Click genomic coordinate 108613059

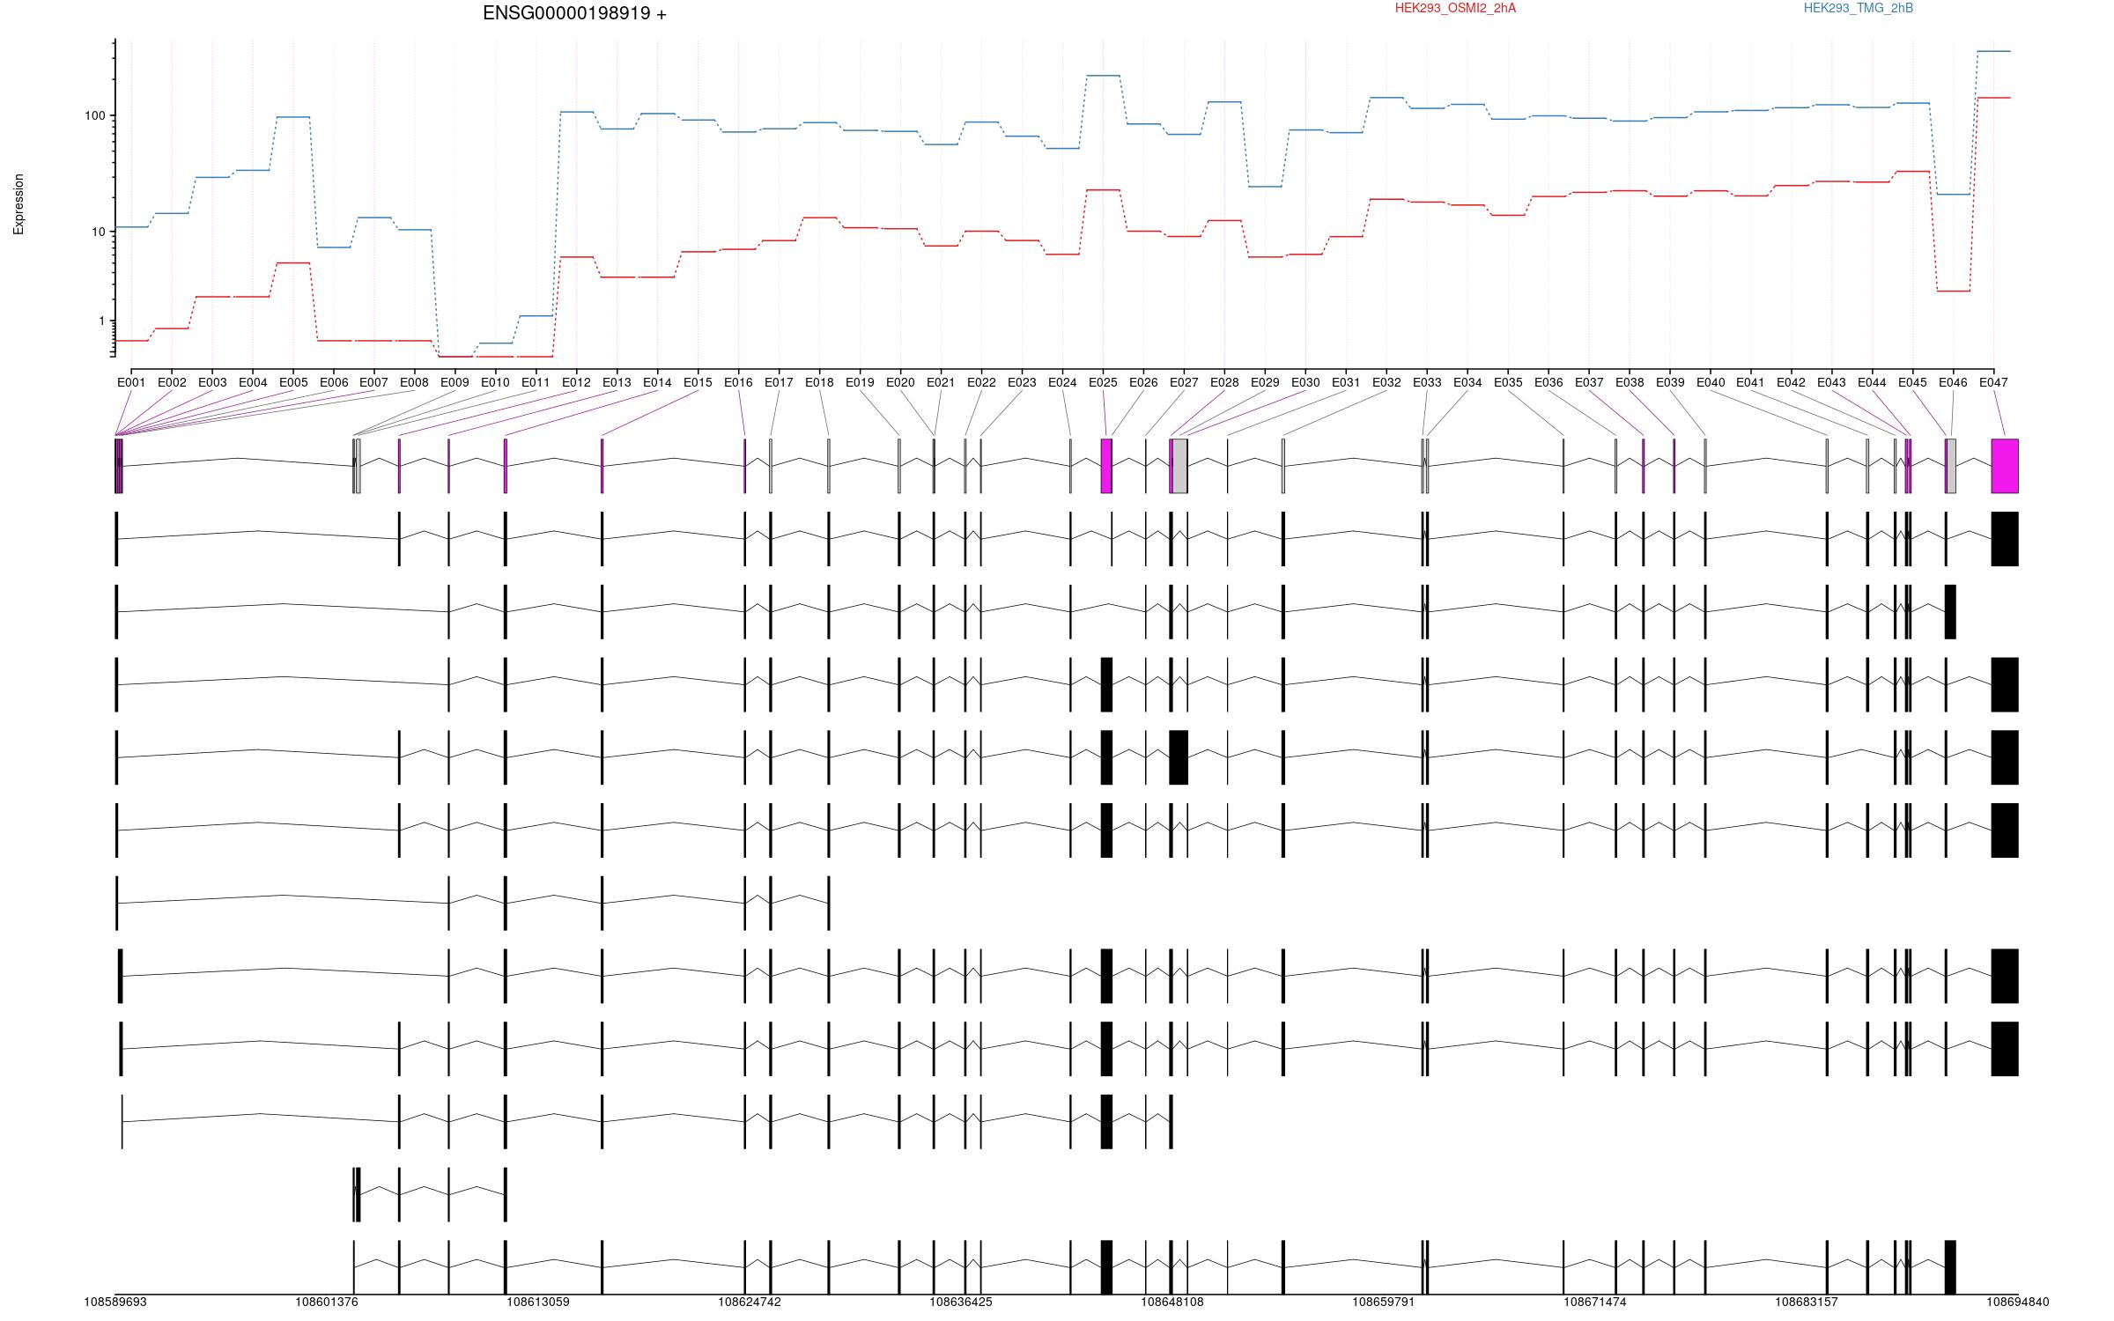538,1302
